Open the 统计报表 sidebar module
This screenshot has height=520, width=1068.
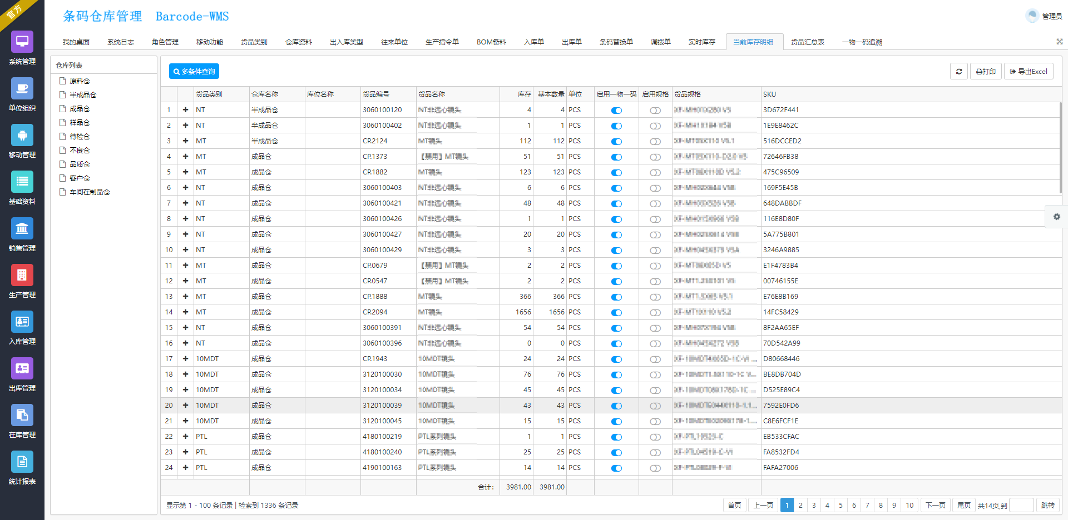(22, 468)
